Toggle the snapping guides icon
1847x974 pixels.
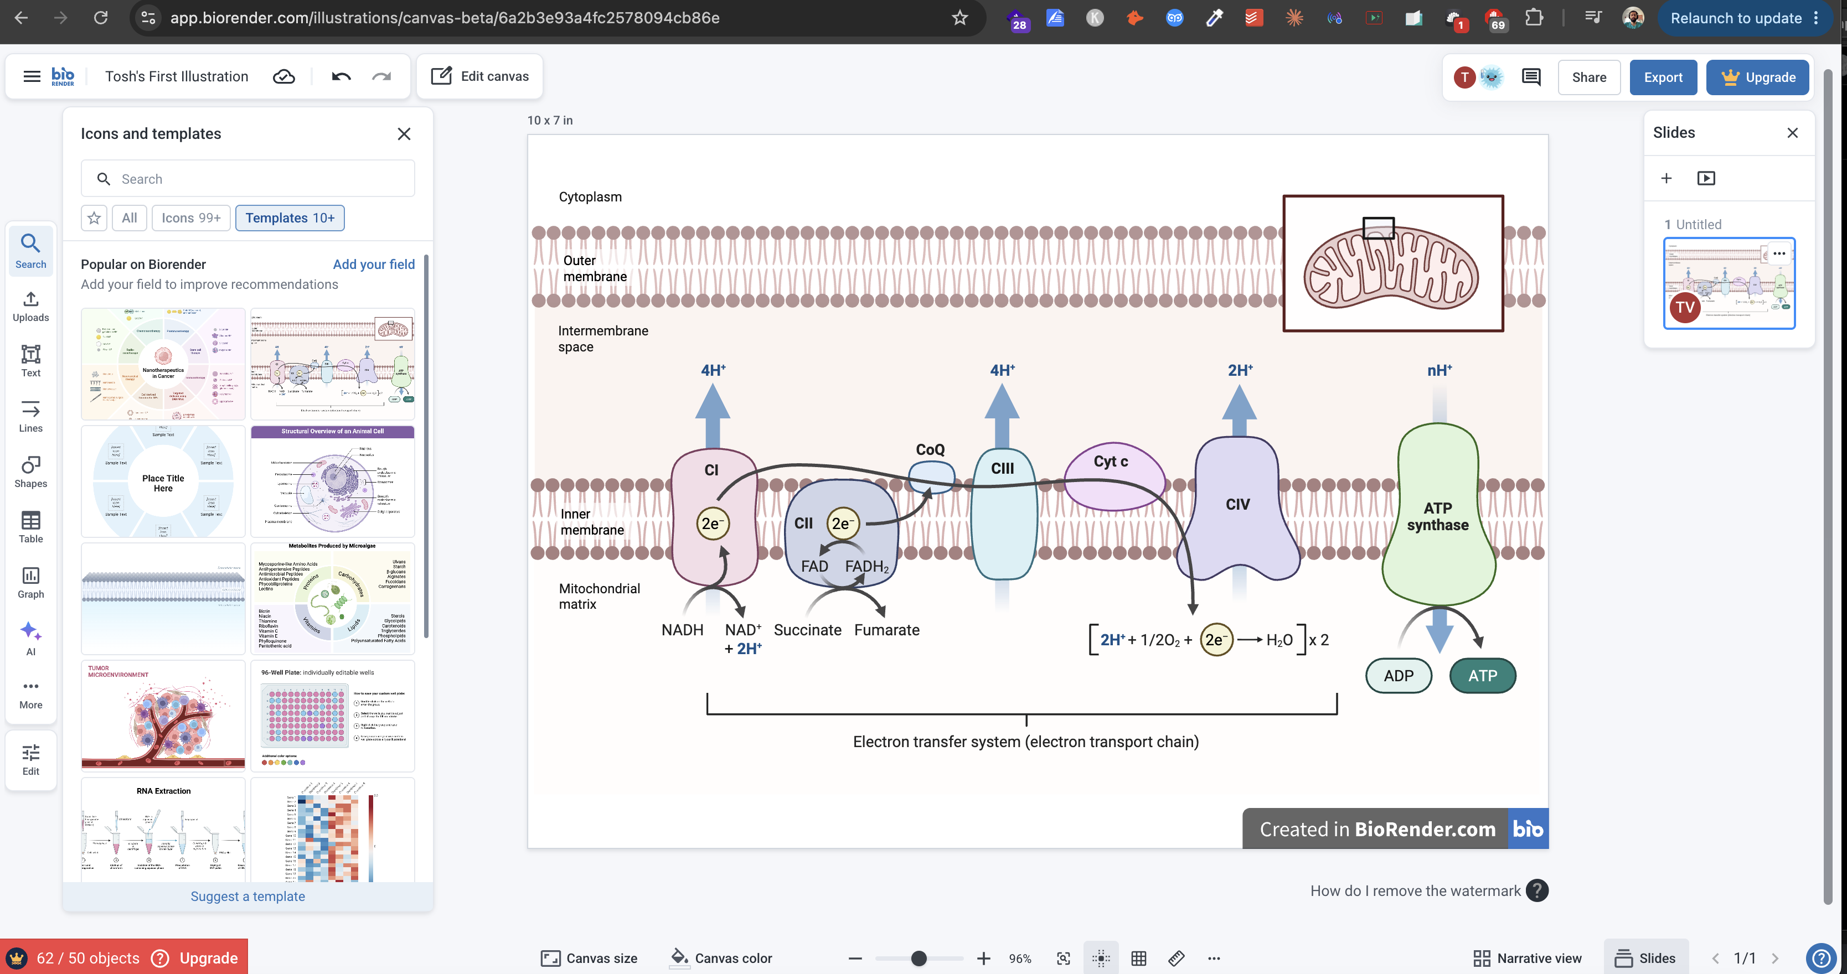[x=1101, y=959]
